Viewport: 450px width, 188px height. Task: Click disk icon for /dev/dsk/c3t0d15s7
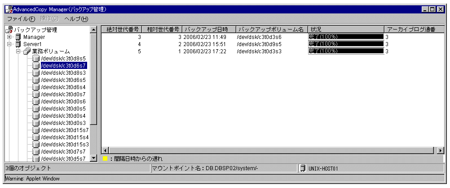(x=36, y=130)
